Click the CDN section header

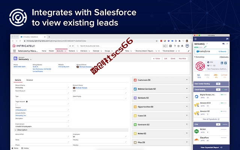211,124
